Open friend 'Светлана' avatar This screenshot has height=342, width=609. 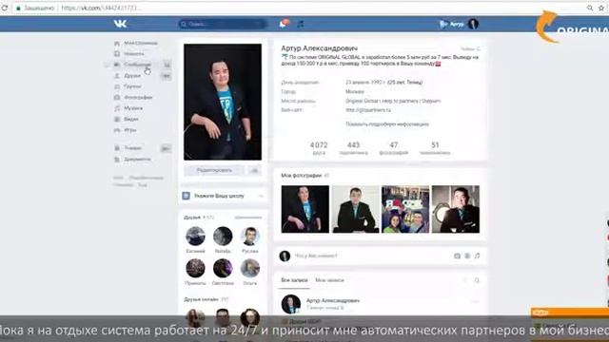(x=223, y=268)
